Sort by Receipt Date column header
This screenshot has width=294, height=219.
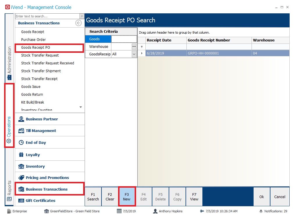point(166,40)
